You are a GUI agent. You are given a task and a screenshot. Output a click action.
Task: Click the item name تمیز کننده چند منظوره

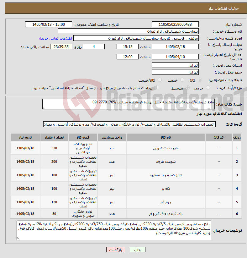pos(166,175)
